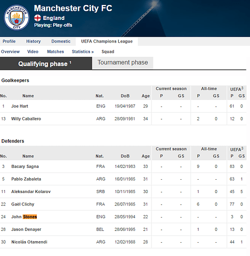Screen dimensions: 250x256
Task: Open the History tab
Action: 33,41
